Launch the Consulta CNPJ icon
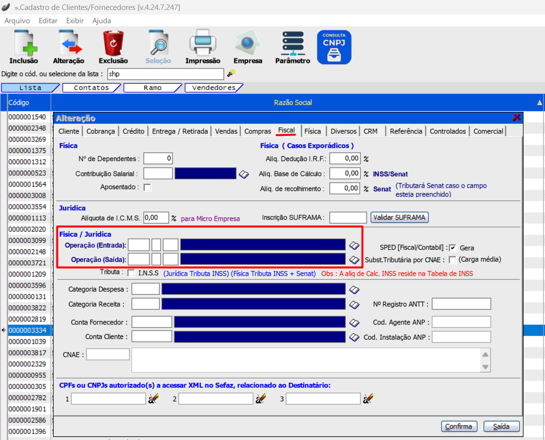 (x=334, y=47)
